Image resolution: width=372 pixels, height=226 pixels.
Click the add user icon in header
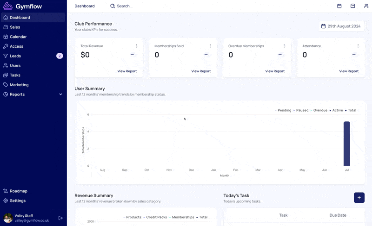366,6
